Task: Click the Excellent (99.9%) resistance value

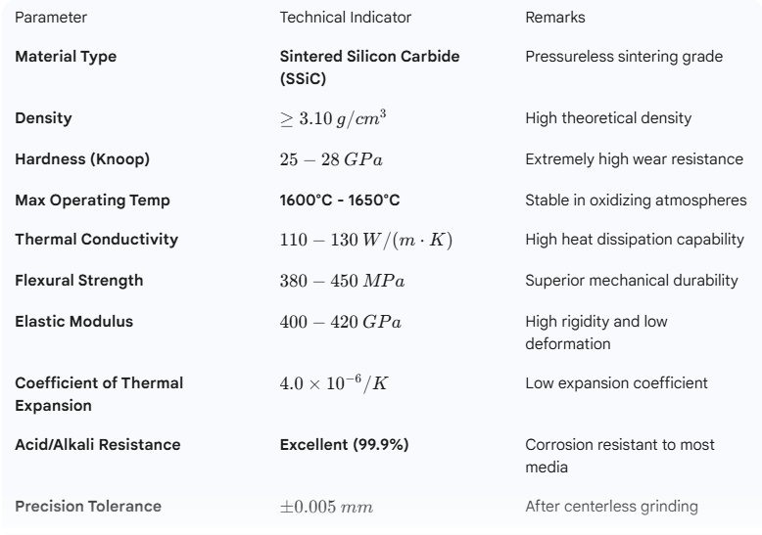Action: [x=344, y=445]
